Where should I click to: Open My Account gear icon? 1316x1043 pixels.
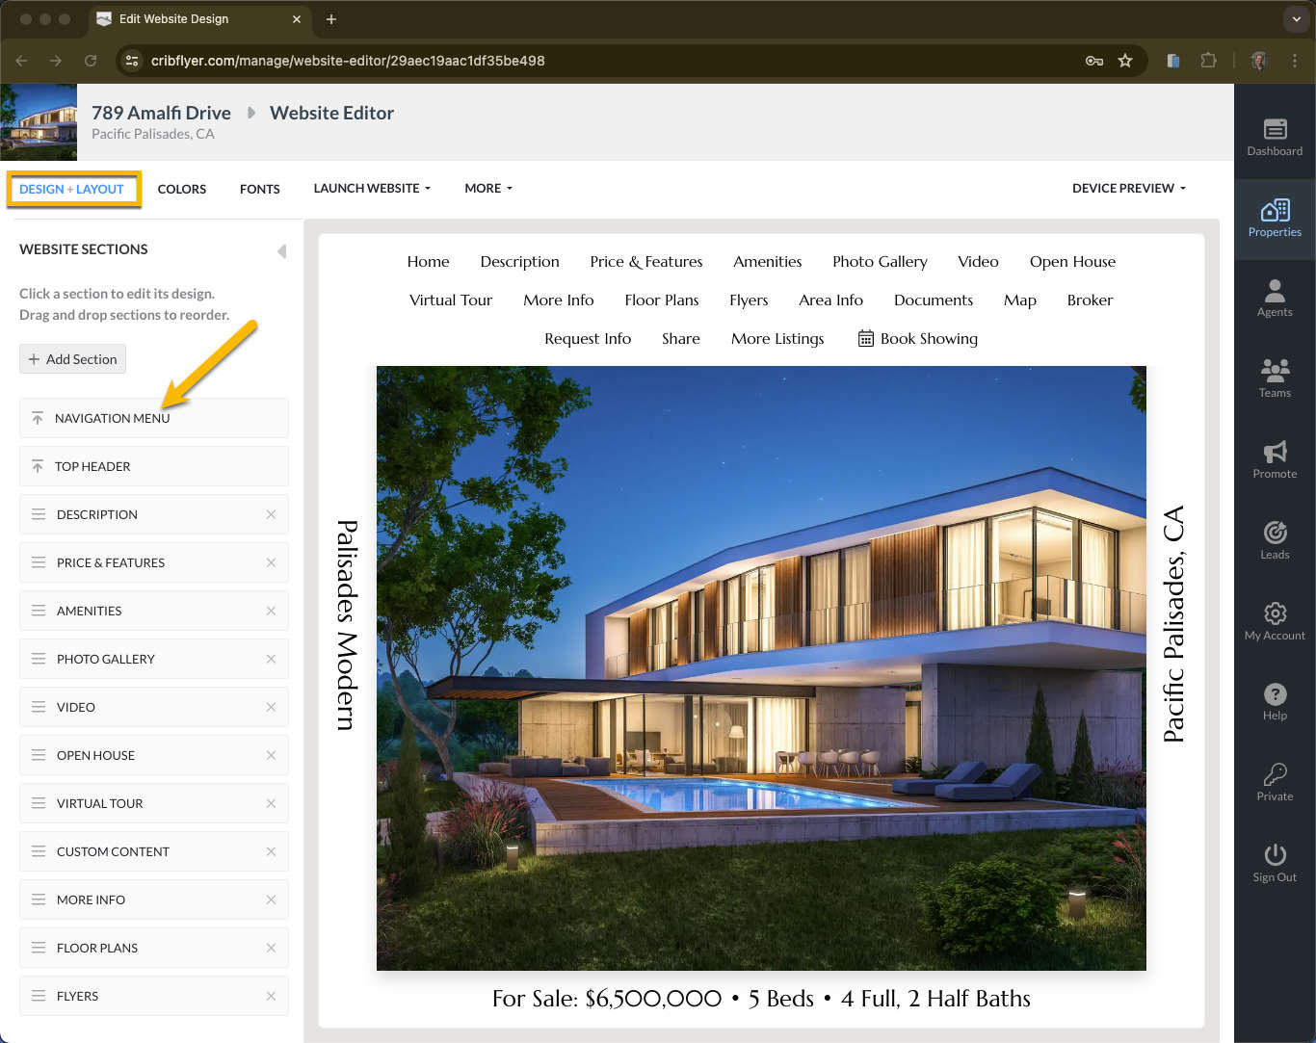(1275, 613)
